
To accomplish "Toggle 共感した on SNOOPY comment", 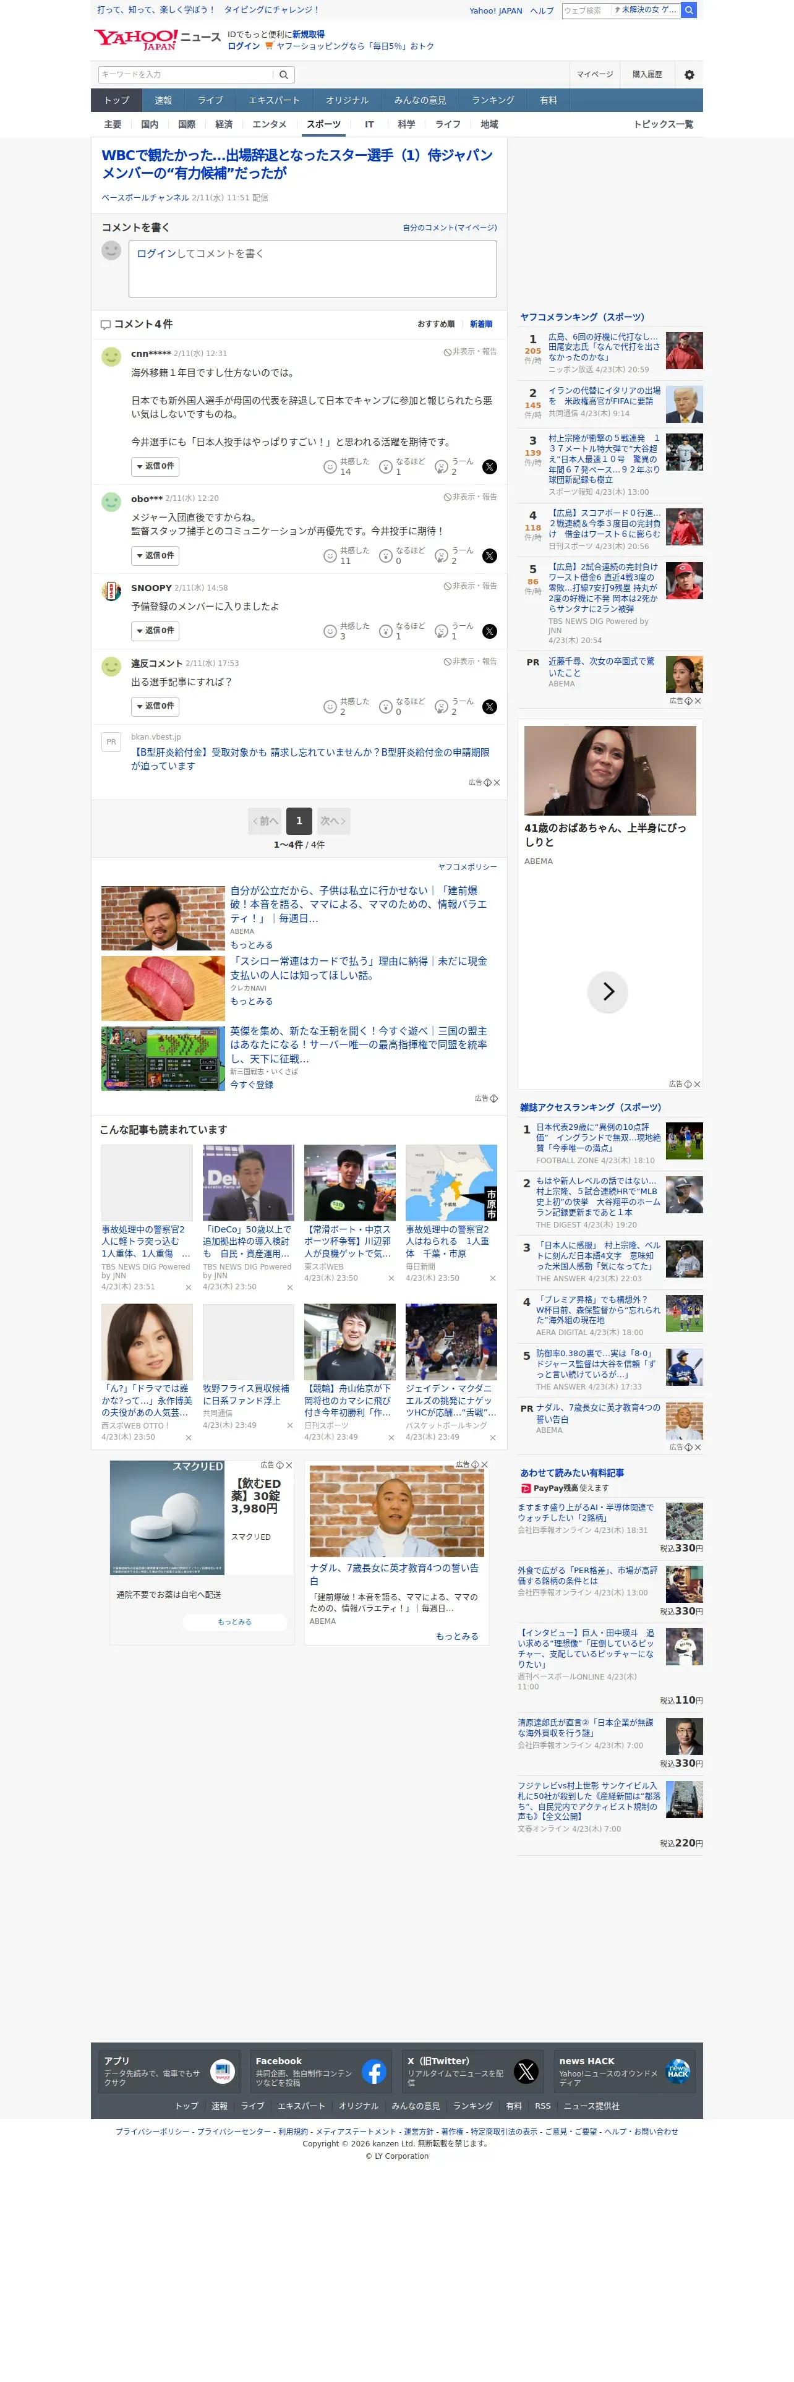I will point(347,631).
